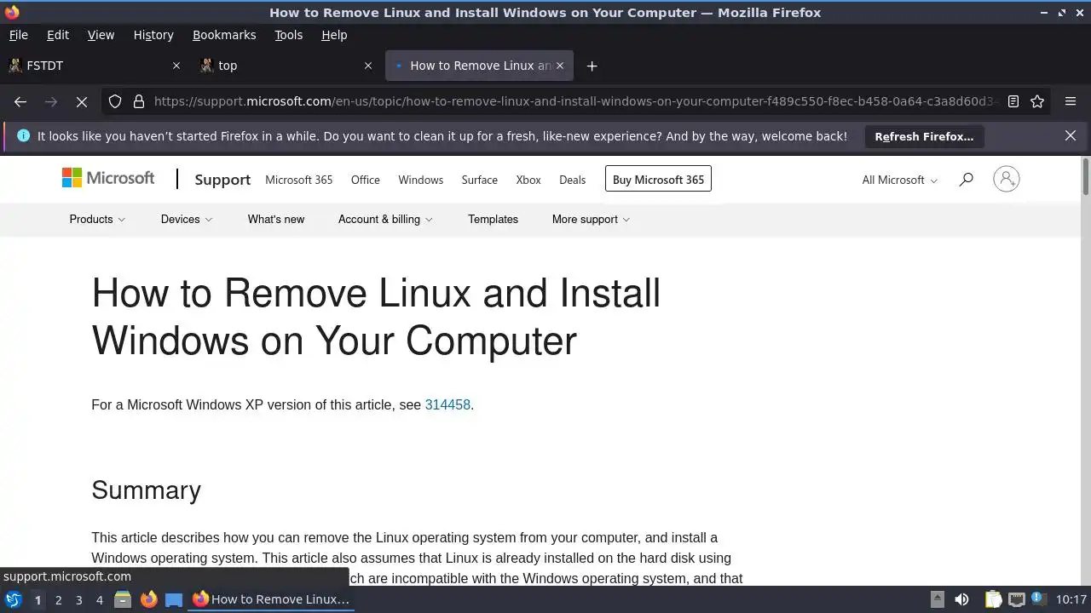Viewport: 1091px width, 613px height.
Task: Open the volume speaker tray icon
Action: coord(961,599)
